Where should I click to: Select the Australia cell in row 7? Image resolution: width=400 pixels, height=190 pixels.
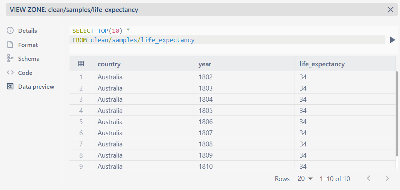click(144, 144)
